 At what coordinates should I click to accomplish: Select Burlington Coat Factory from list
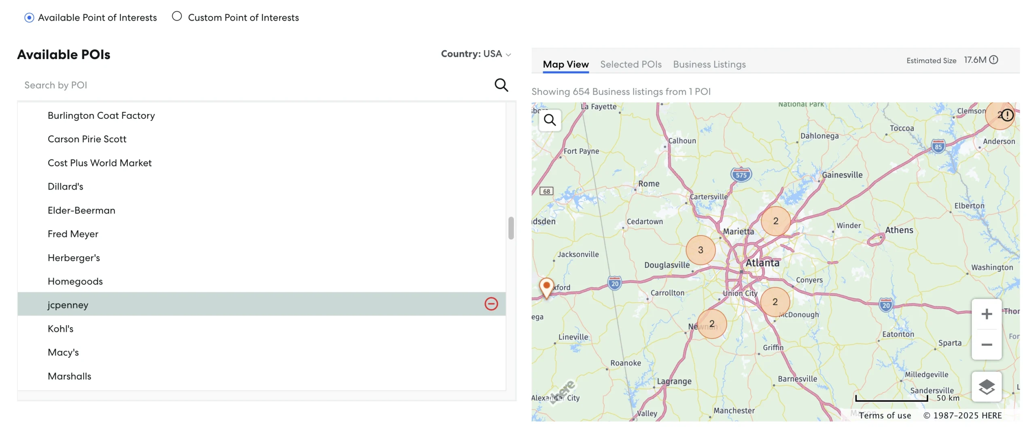pyautogui.click(x=101, y=116)
